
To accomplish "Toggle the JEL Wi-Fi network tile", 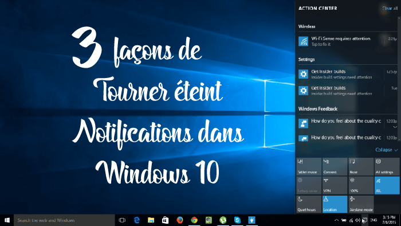I will pos(387,185).
